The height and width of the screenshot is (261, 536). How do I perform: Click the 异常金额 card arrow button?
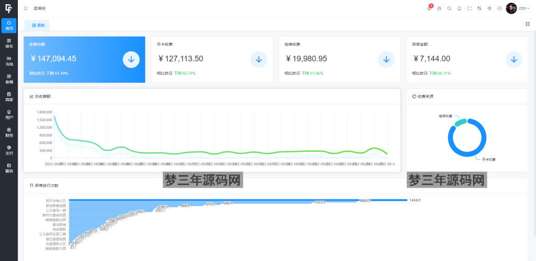(x=513, y=60)
